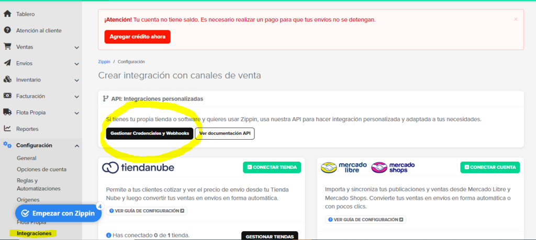Click the Mercado Libre logo

[x=344, y=167]
